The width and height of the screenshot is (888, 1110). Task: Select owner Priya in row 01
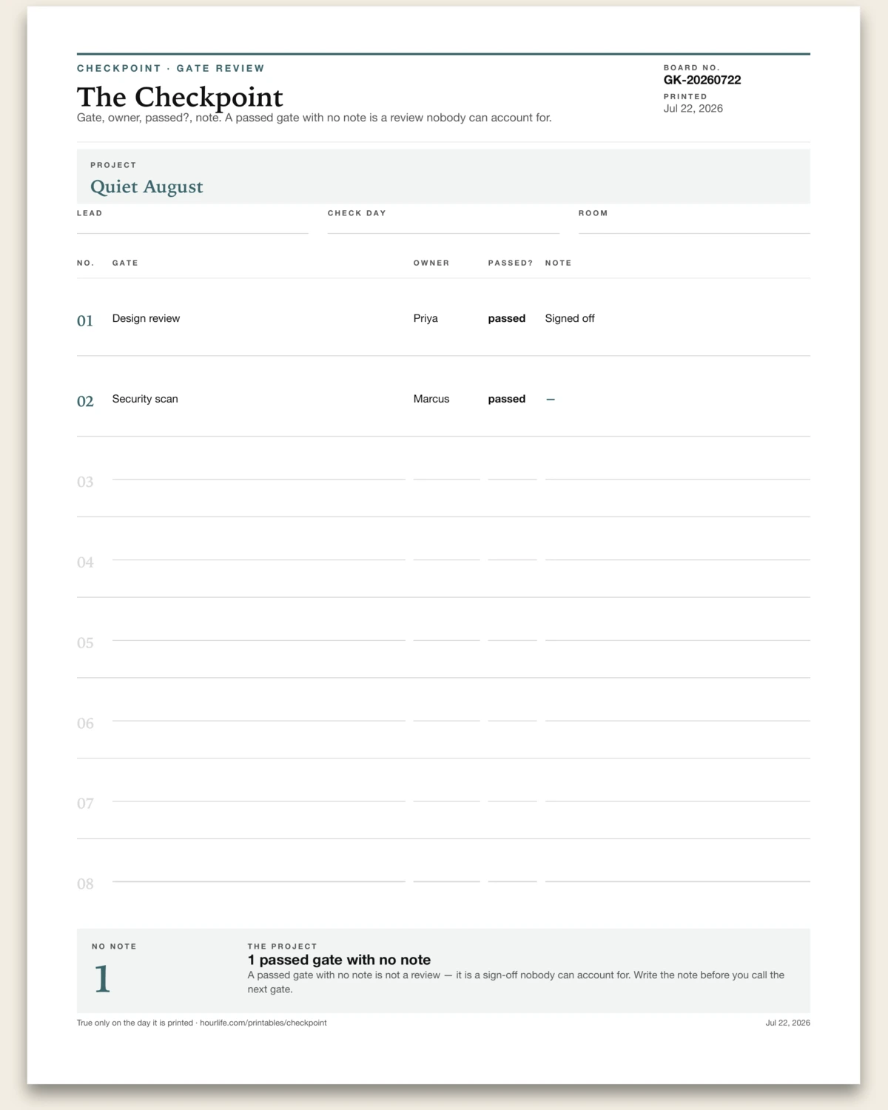[425, 318]
